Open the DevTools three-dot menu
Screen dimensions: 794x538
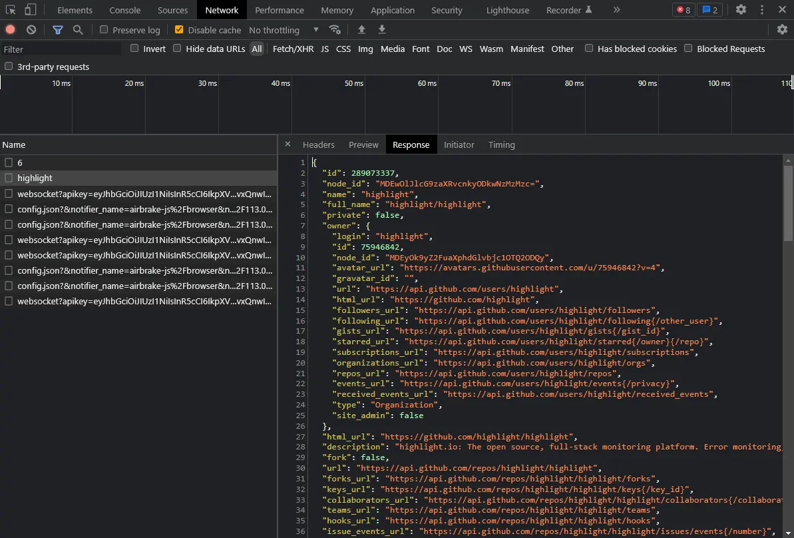[763, 9]
